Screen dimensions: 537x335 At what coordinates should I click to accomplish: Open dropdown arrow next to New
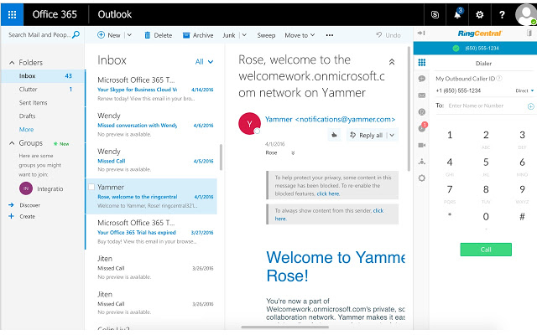click(x=129, y=35)
